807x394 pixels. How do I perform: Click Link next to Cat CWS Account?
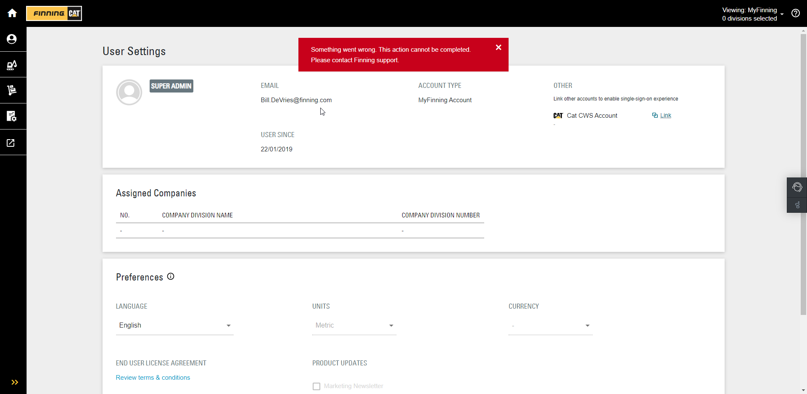pyautogui.click(x=665, y=115)
